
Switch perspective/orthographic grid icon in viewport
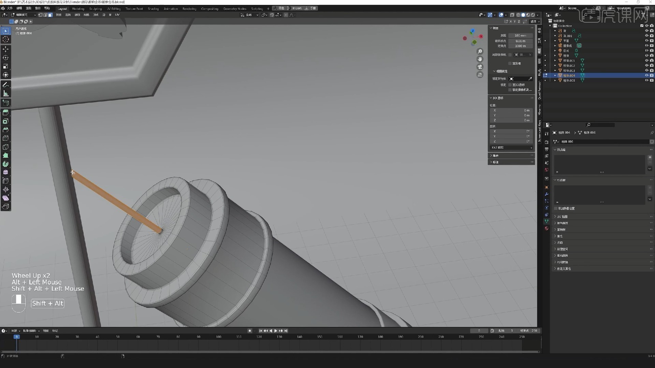(x=480, y=75)
